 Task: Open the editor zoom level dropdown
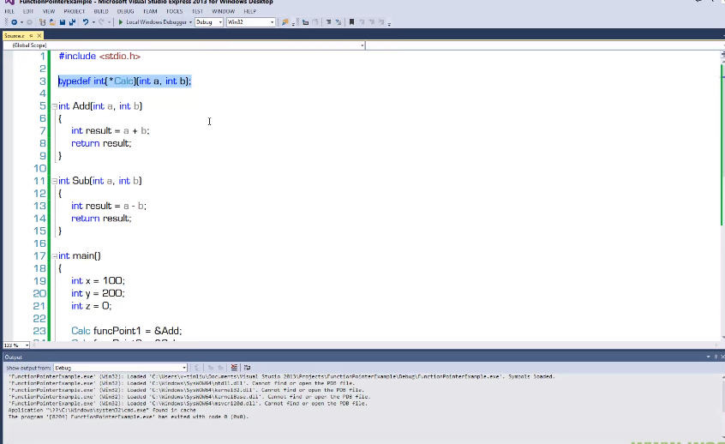click(x=16, y=345)
